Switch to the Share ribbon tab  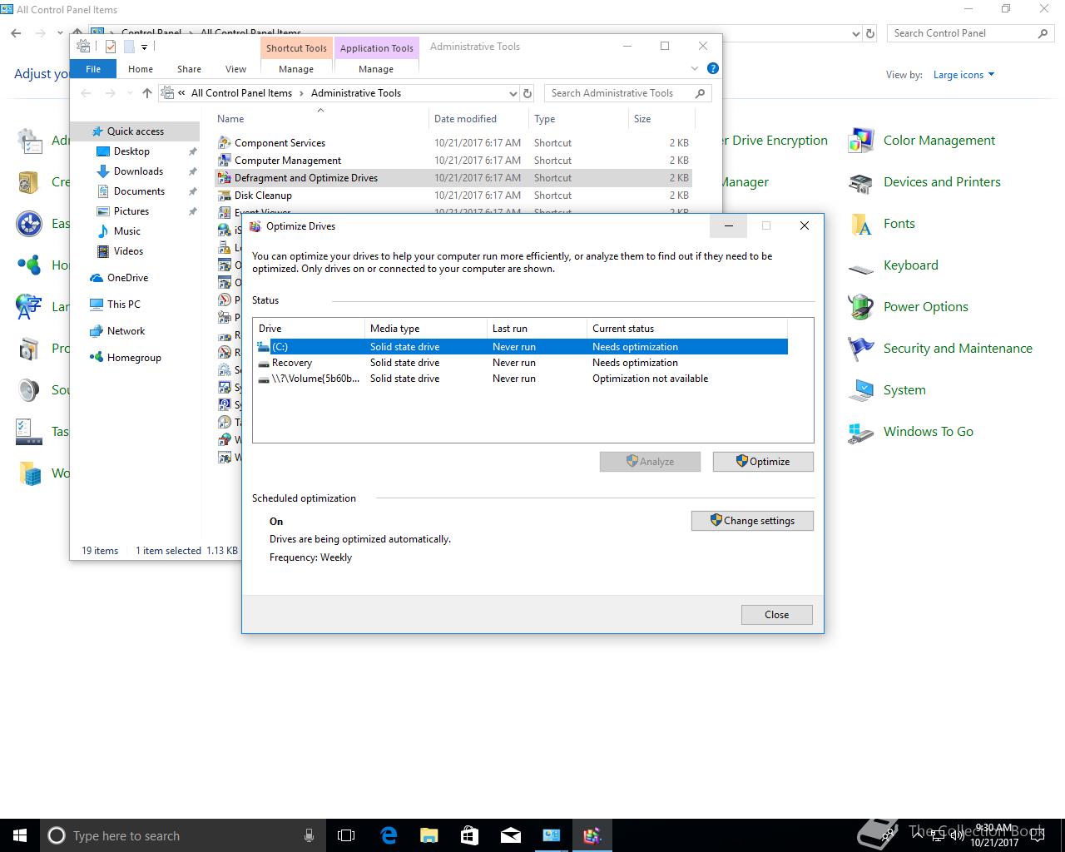(189, 69)
